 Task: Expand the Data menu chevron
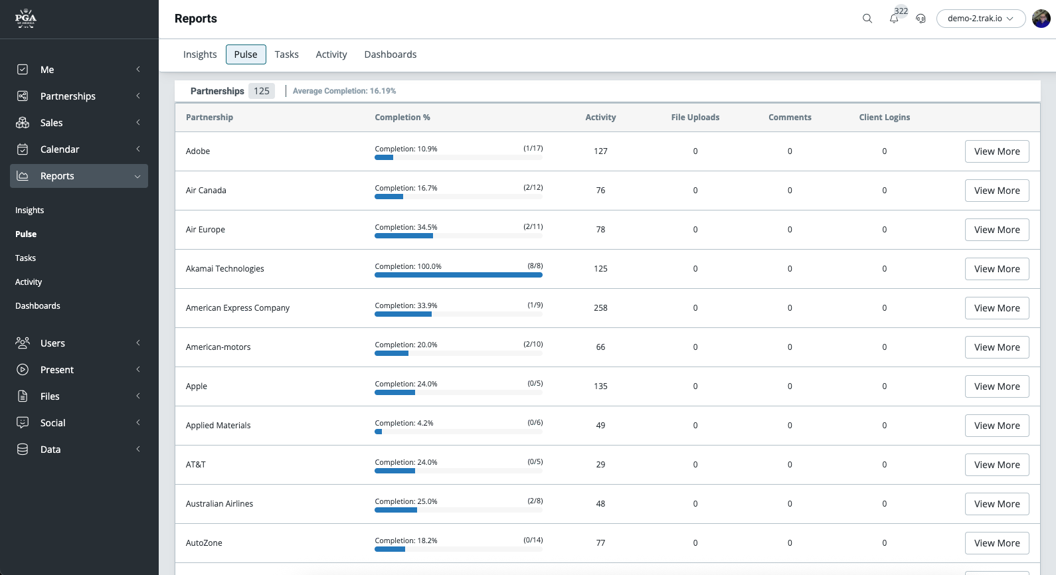click(x=138, y=449)
